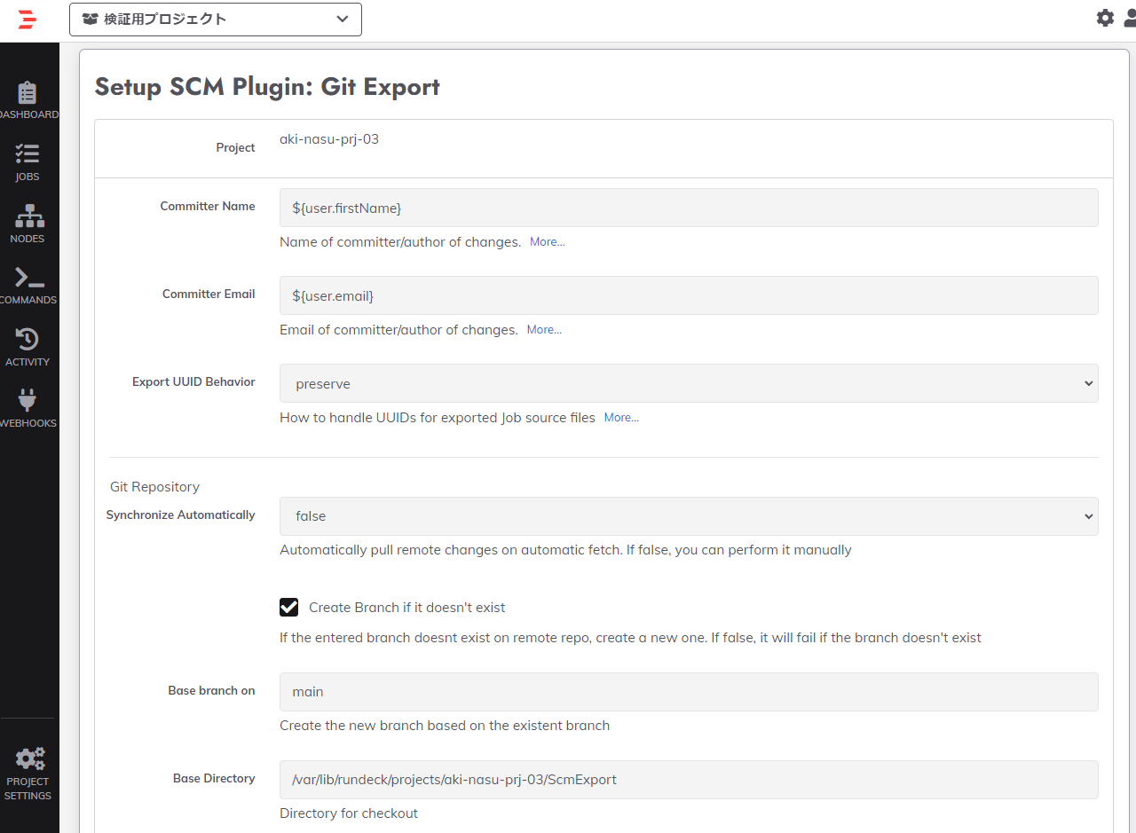Image resolution: width=1136 pixels, height=833 pixels.
Task: View Activity history in sidebar
Action: tap(28, 340)
